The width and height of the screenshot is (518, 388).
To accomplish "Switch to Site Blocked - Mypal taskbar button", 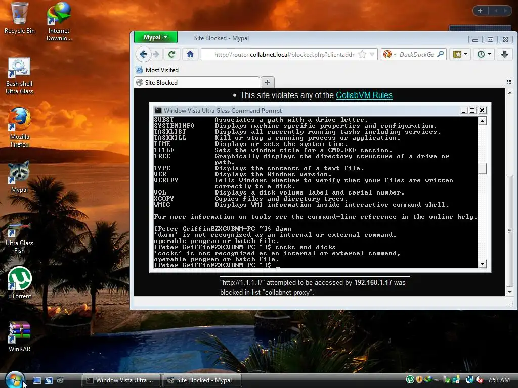I will pyautogui.click(x=202, y=380).
